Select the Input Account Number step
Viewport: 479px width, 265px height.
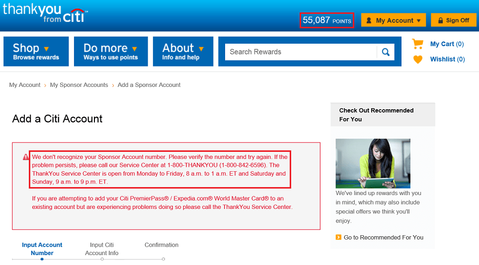(42, 249)
